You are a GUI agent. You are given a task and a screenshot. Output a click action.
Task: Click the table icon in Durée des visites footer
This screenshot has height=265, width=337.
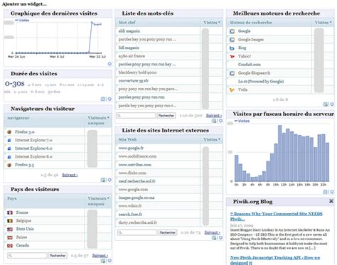[x=103, y=99]
